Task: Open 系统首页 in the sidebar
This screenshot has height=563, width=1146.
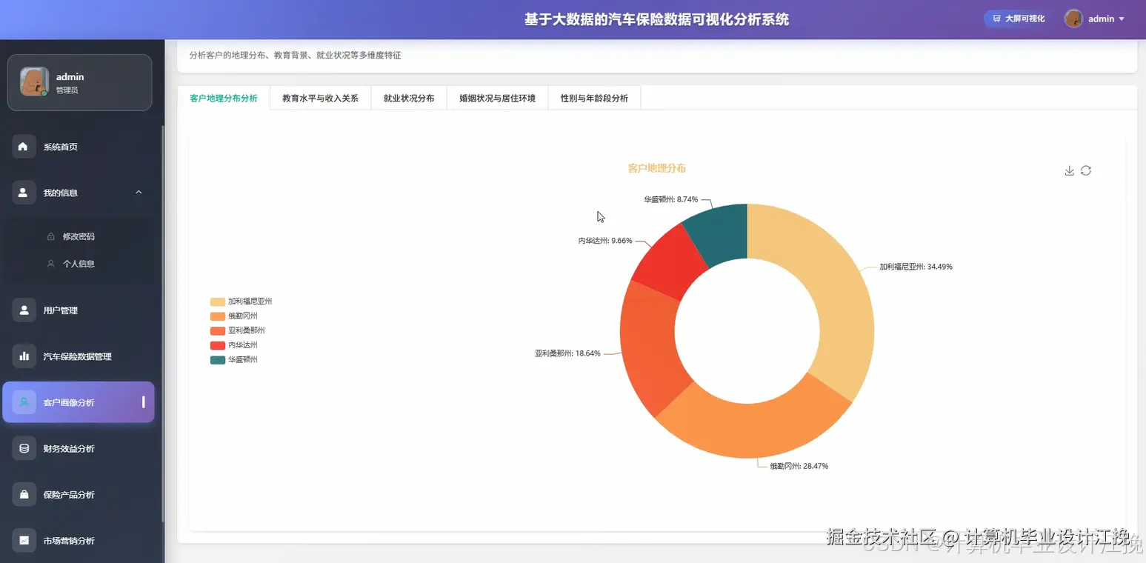Action: point(79,147)
